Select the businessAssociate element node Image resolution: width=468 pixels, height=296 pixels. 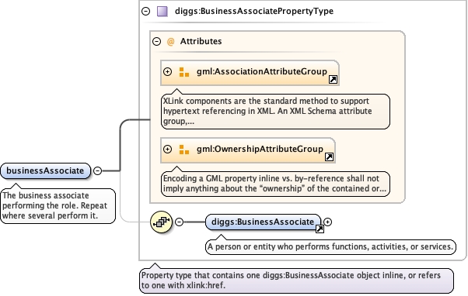tap(45, 170)
